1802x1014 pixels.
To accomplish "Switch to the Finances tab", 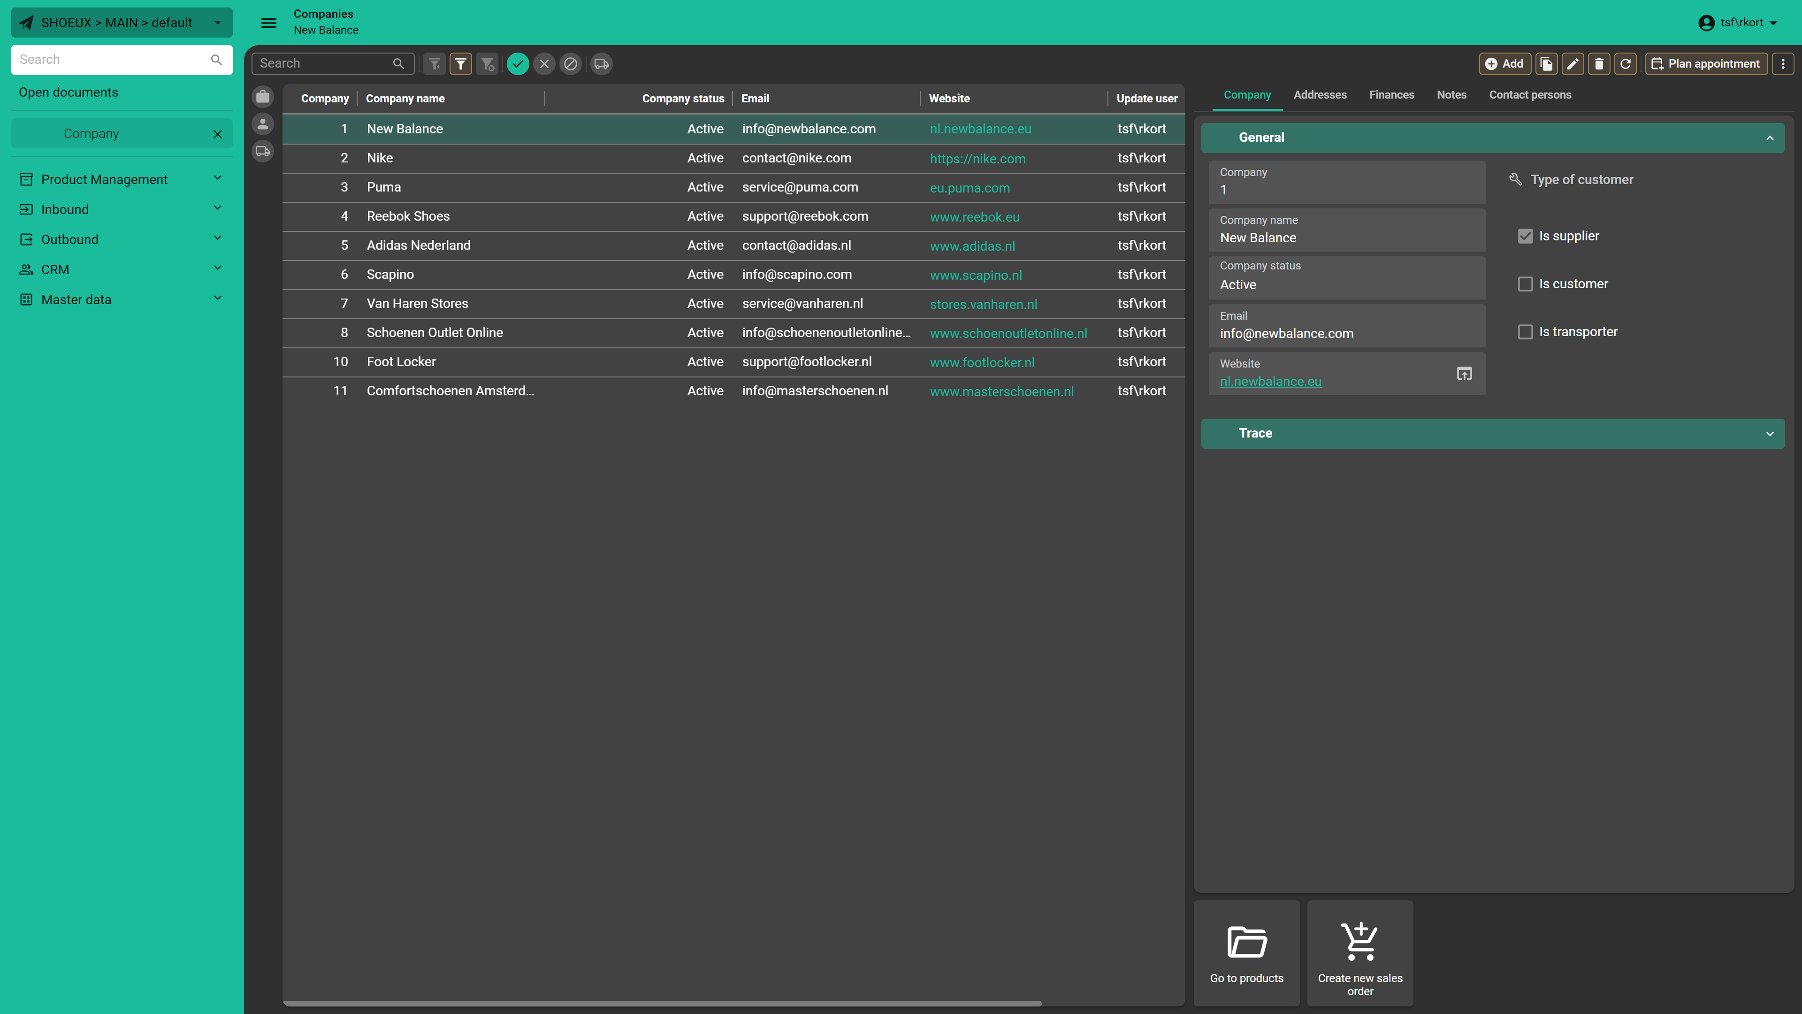I will coord(1391,94).
